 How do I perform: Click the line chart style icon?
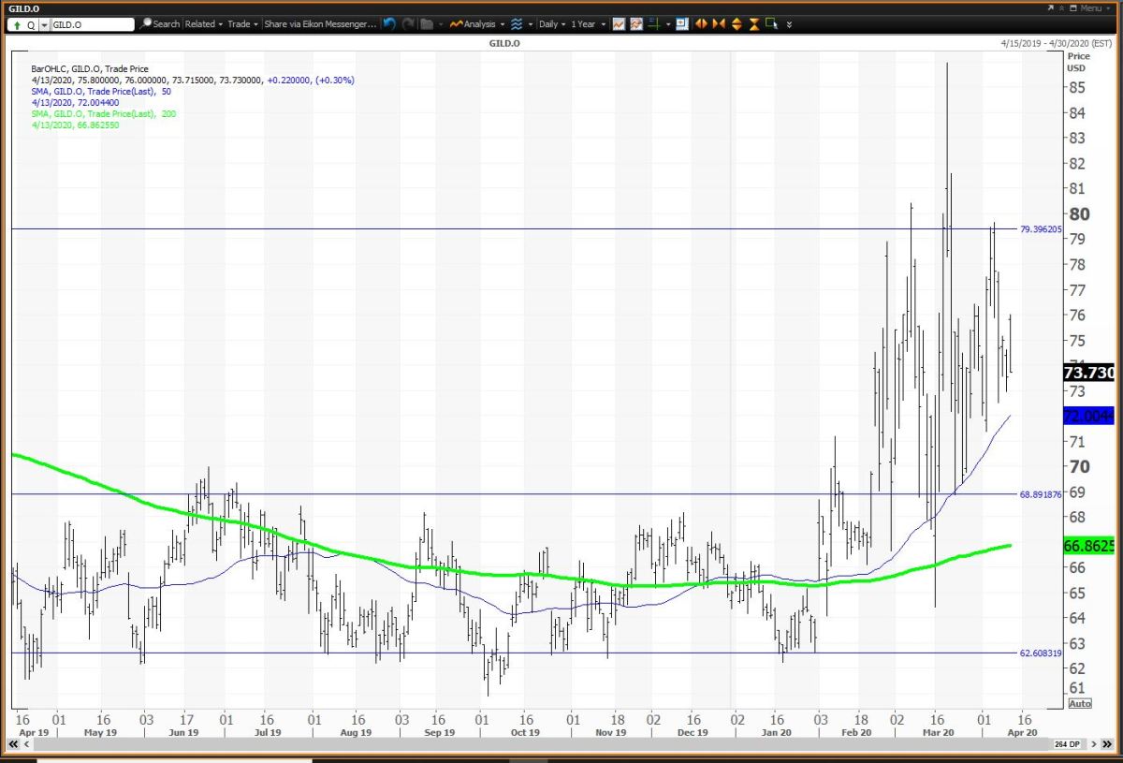point(620,24)
